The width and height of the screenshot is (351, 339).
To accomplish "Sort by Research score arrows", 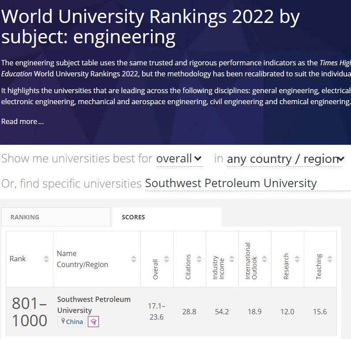I will [297, 259].
